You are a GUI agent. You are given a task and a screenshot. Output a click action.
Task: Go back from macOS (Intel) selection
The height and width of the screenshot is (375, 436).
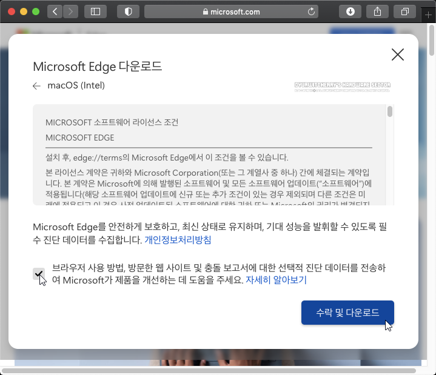36,86
